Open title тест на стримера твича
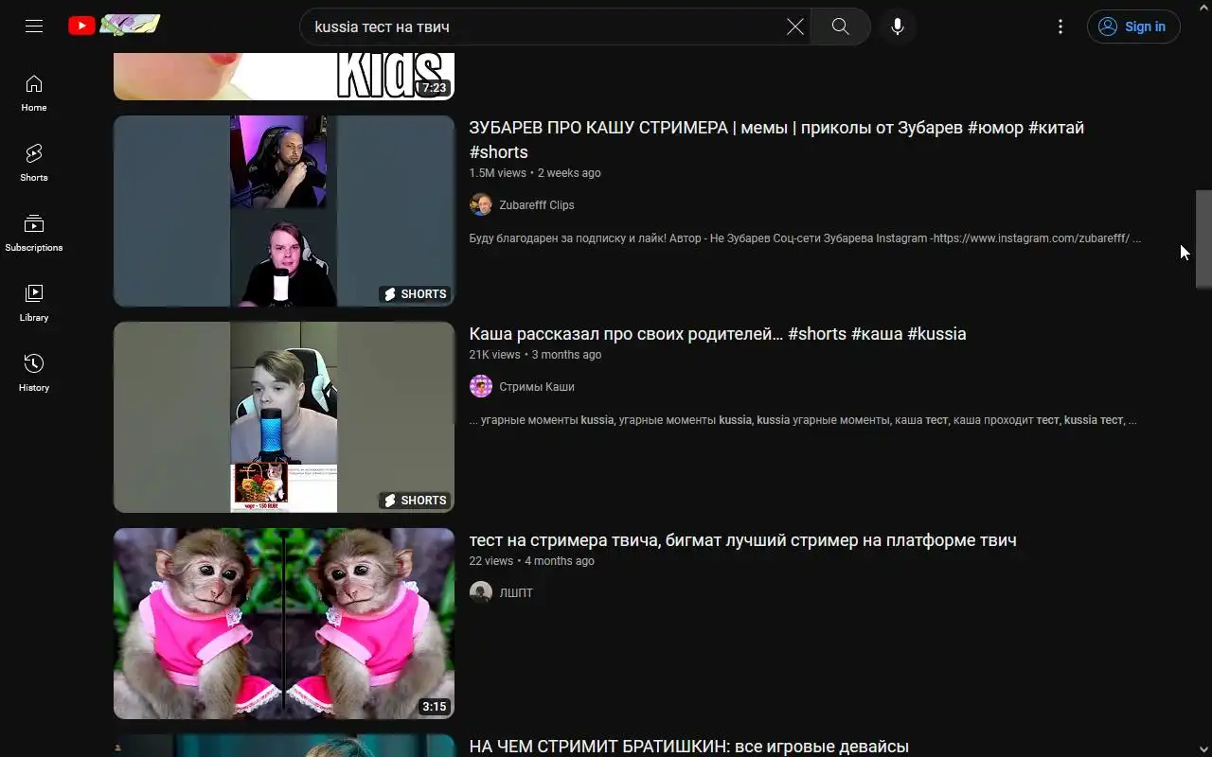The width and height of the screenshot is (1212, 757). tap(743, 539)
